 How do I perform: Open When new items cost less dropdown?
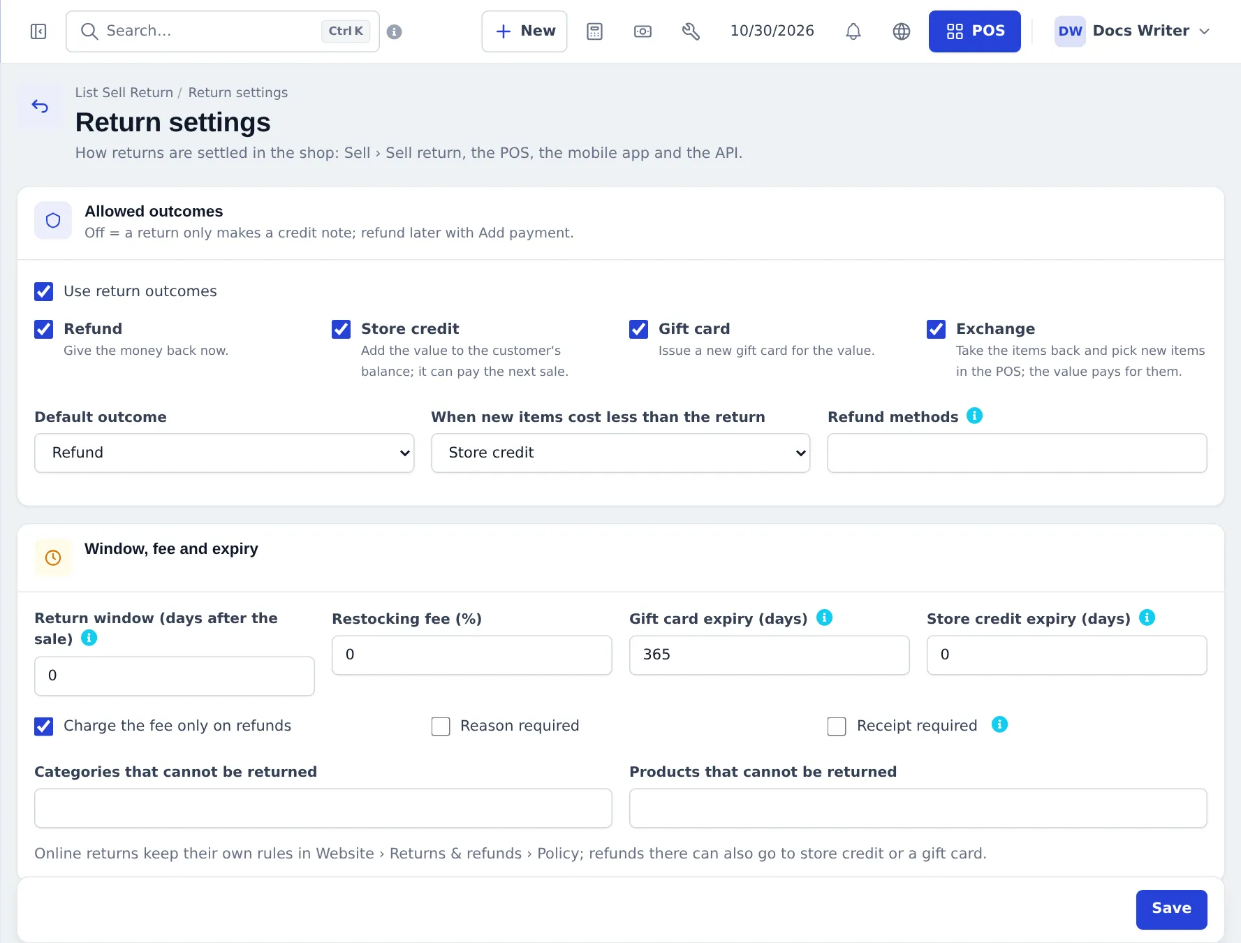pyautogui.click(x=621, y=453)
